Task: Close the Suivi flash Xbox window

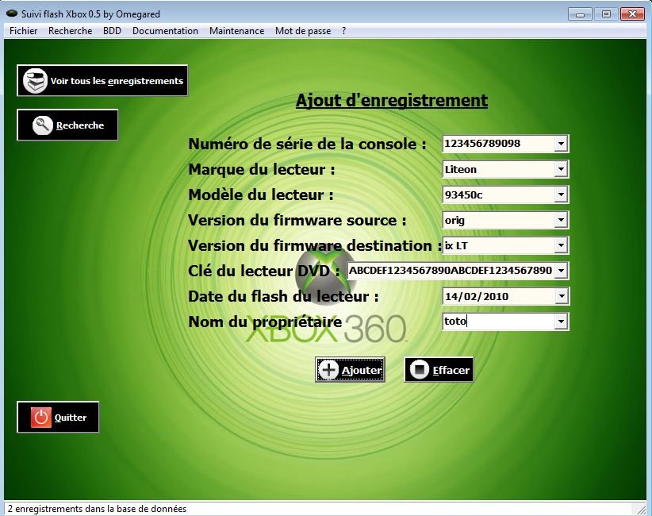Action: click(x=632, y=14)
